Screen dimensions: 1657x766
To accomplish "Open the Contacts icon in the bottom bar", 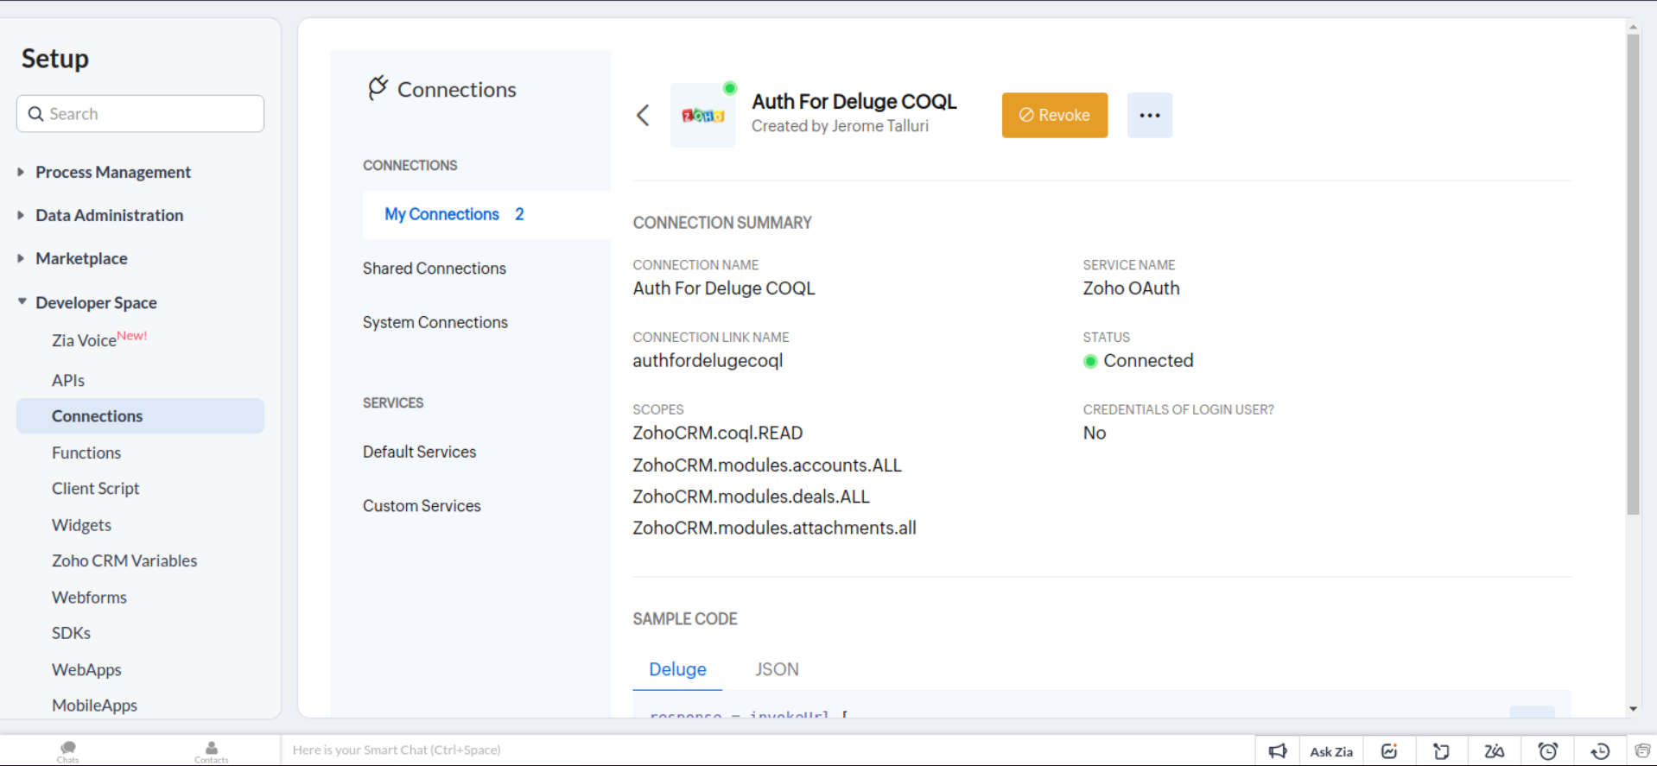I will point(212,751).
